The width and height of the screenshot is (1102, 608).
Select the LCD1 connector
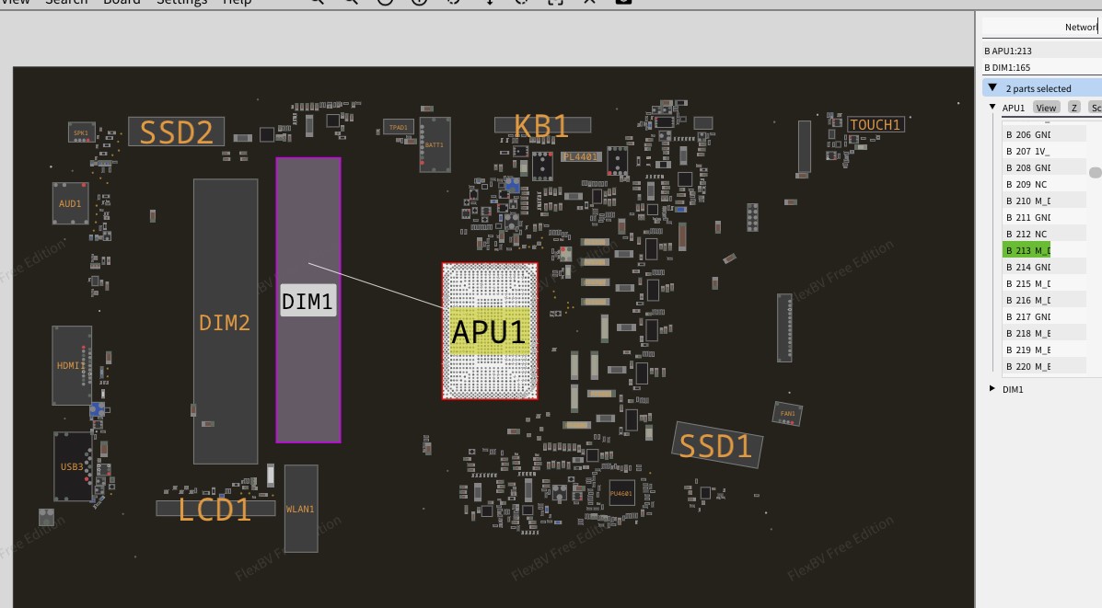coord(215,509)
